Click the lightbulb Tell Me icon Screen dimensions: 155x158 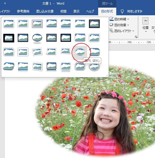tap(122, 11)
